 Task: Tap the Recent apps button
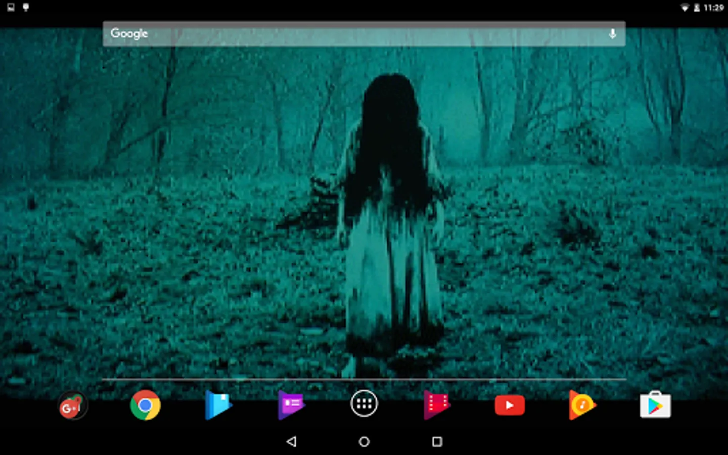[x=437, y=441]
